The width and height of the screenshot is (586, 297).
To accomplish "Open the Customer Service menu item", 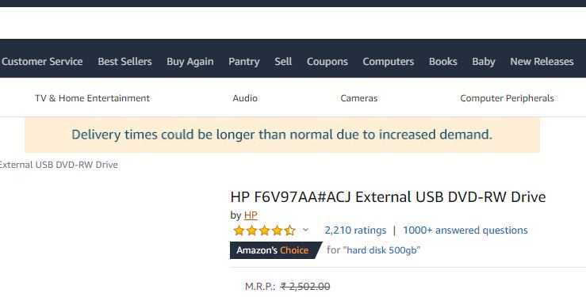I will click(x=42, y=62).
